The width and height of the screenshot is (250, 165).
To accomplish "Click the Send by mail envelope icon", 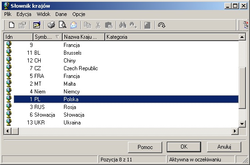I will click(x=74, y=25).
